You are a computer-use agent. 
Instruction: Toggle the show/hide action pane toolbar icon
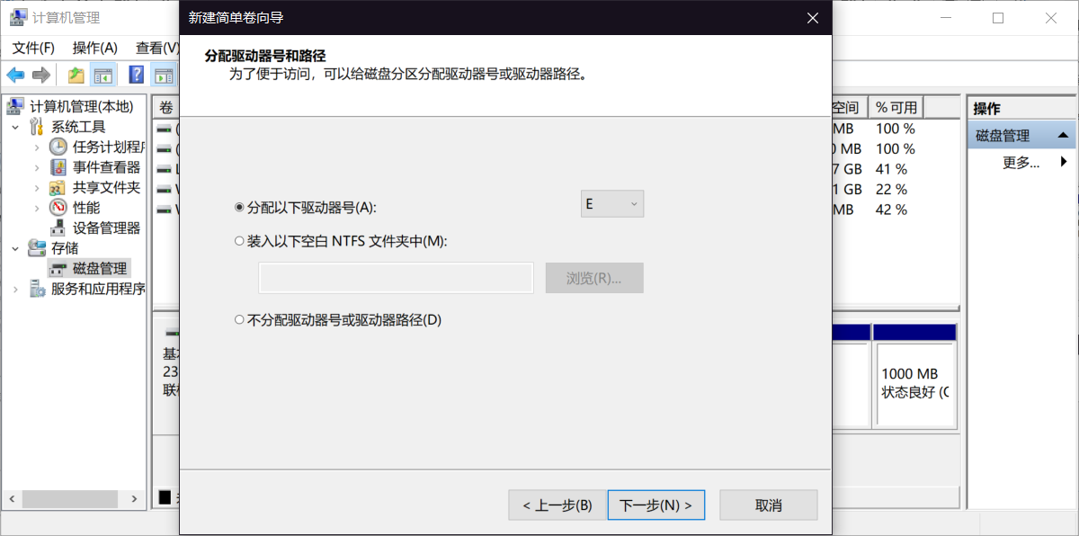click(163, 75)
